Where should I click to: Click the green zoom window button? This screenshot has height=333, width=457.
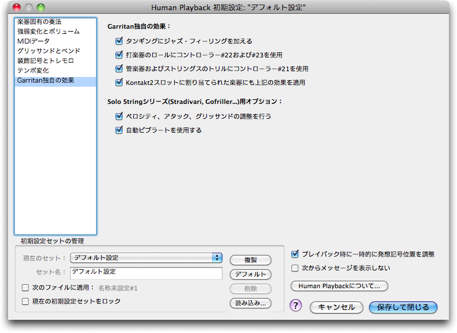click(x=41, y=7)
